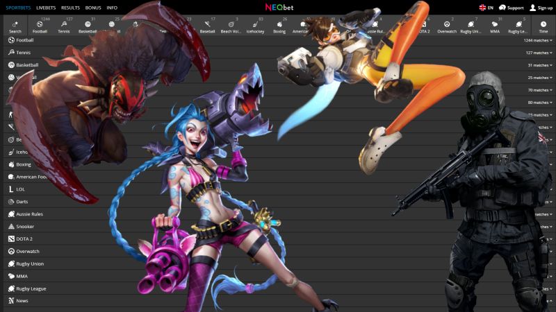Open Overwatch in the sports list
The width and height of the screenshot is (556, 312).
coord(24,252)
